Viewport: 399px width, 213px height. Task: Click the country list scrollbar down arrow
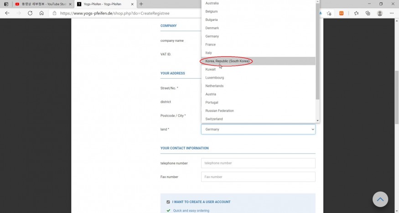pyautogui.click(x=318, y=120)
